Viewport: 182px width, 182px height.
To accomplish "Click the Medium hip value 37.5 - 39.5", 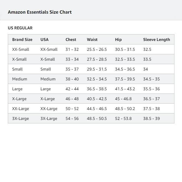I will coord(125,79).
